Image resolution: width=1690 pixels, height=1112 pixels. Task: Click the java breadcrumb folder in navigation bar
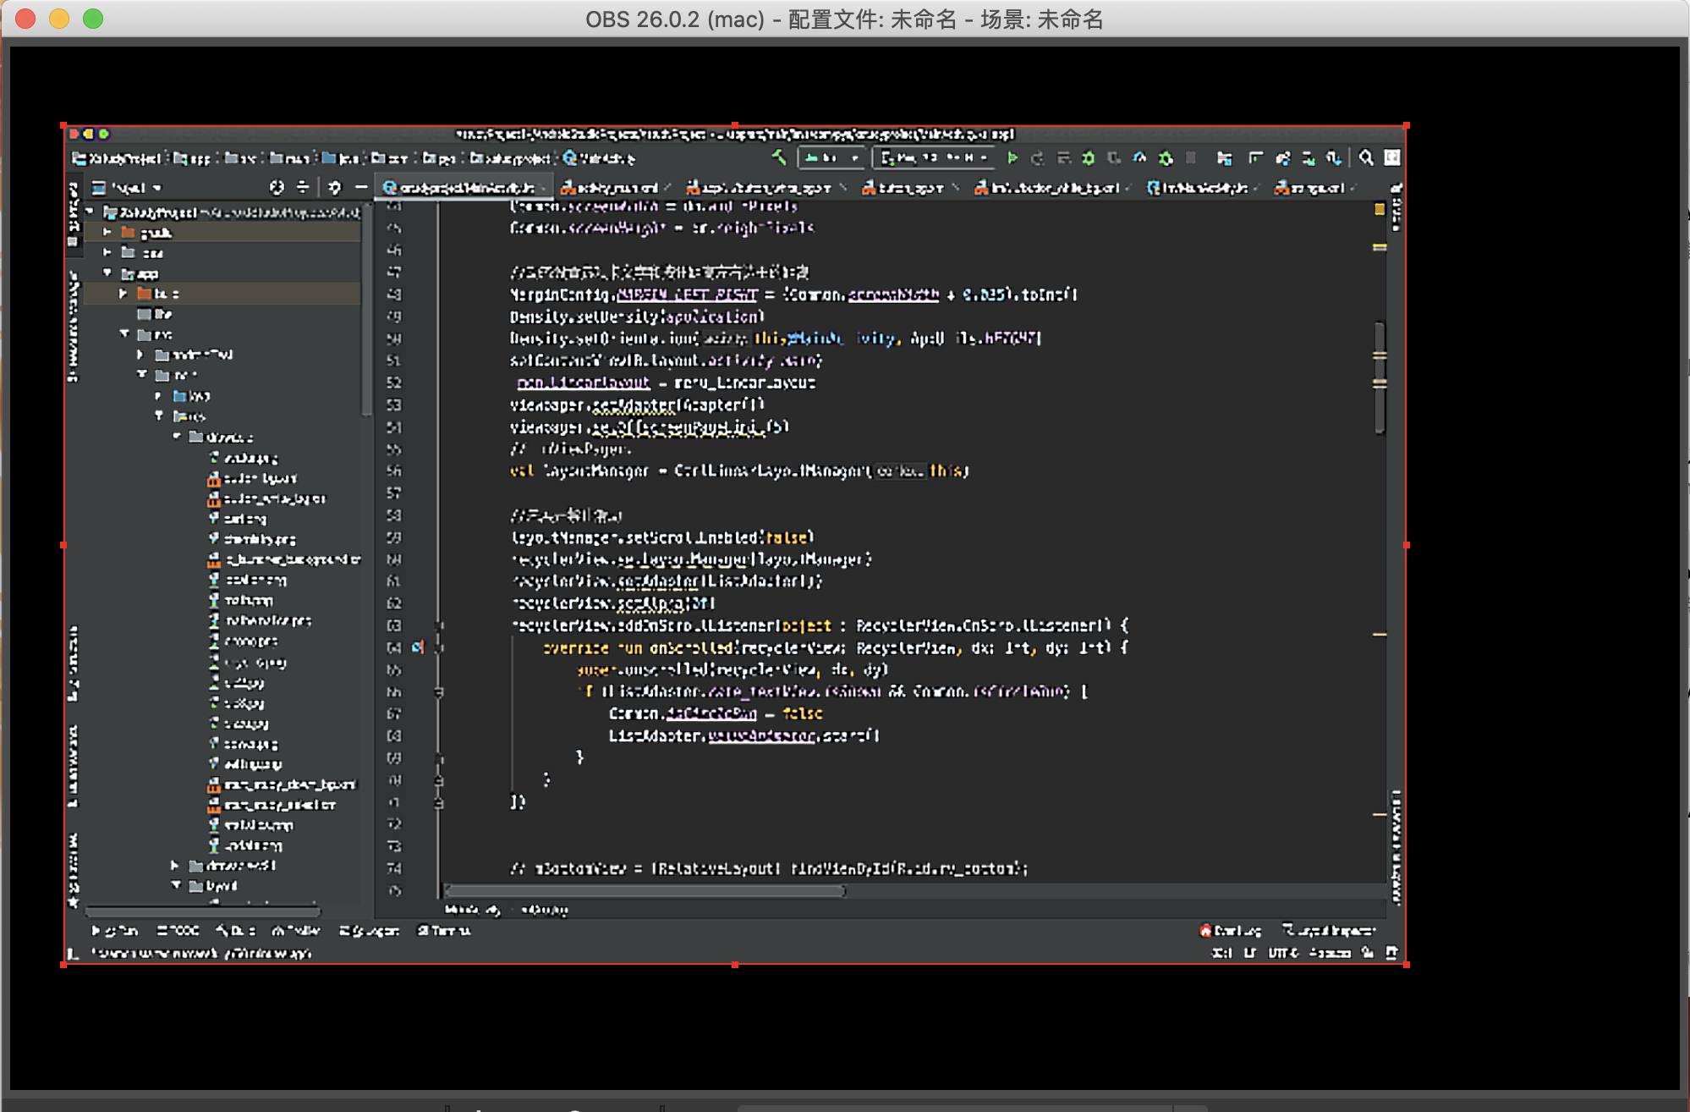click(x=343, y=158)
